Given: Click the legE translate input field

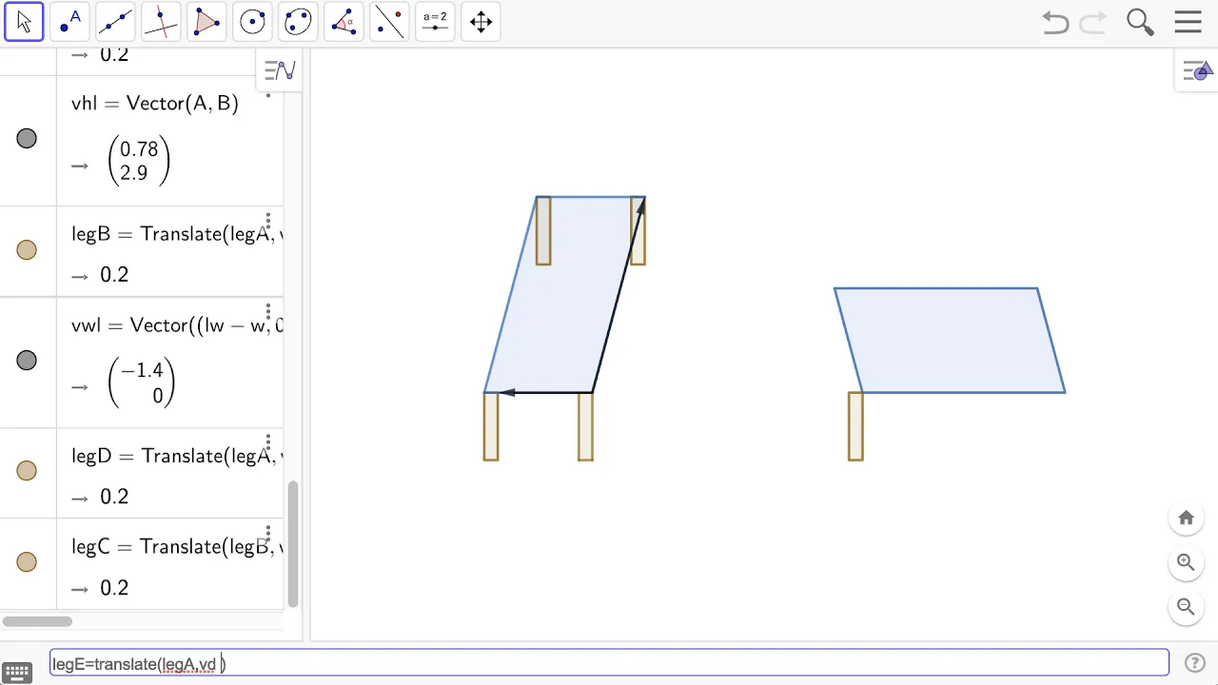Looking at the screenshot, I should (x=609, y=663).
